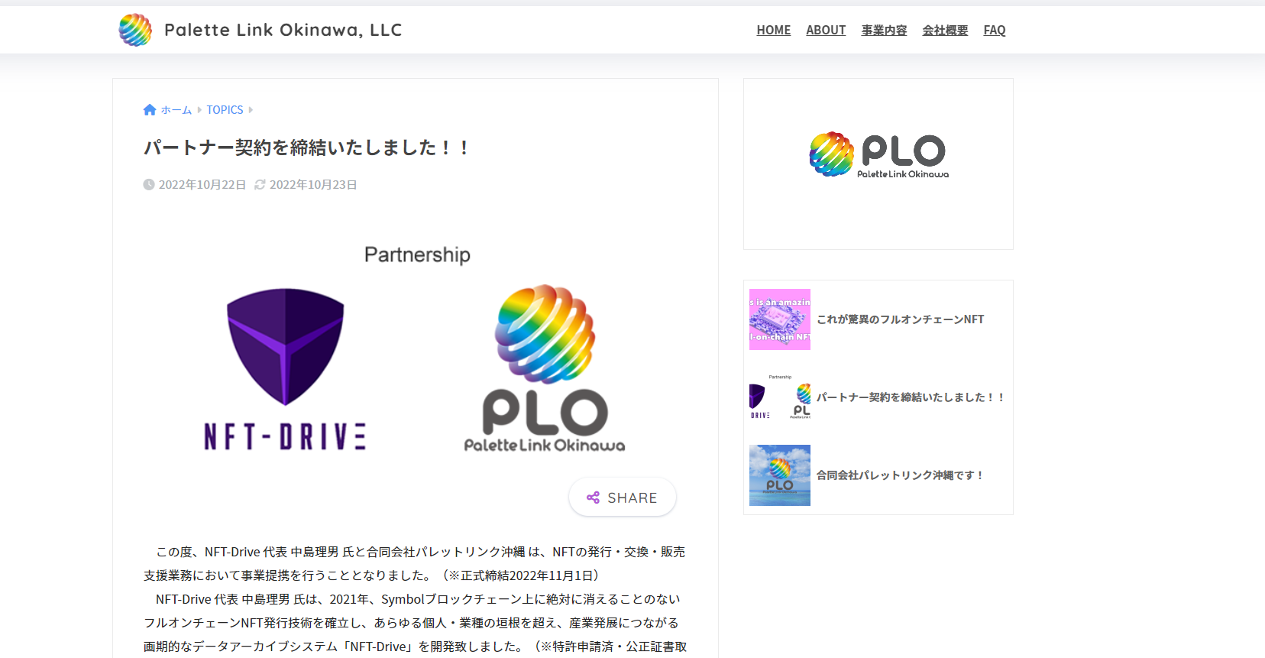Open the FAQ menu item
1265x658 pixels.
(x=995, y=31)
